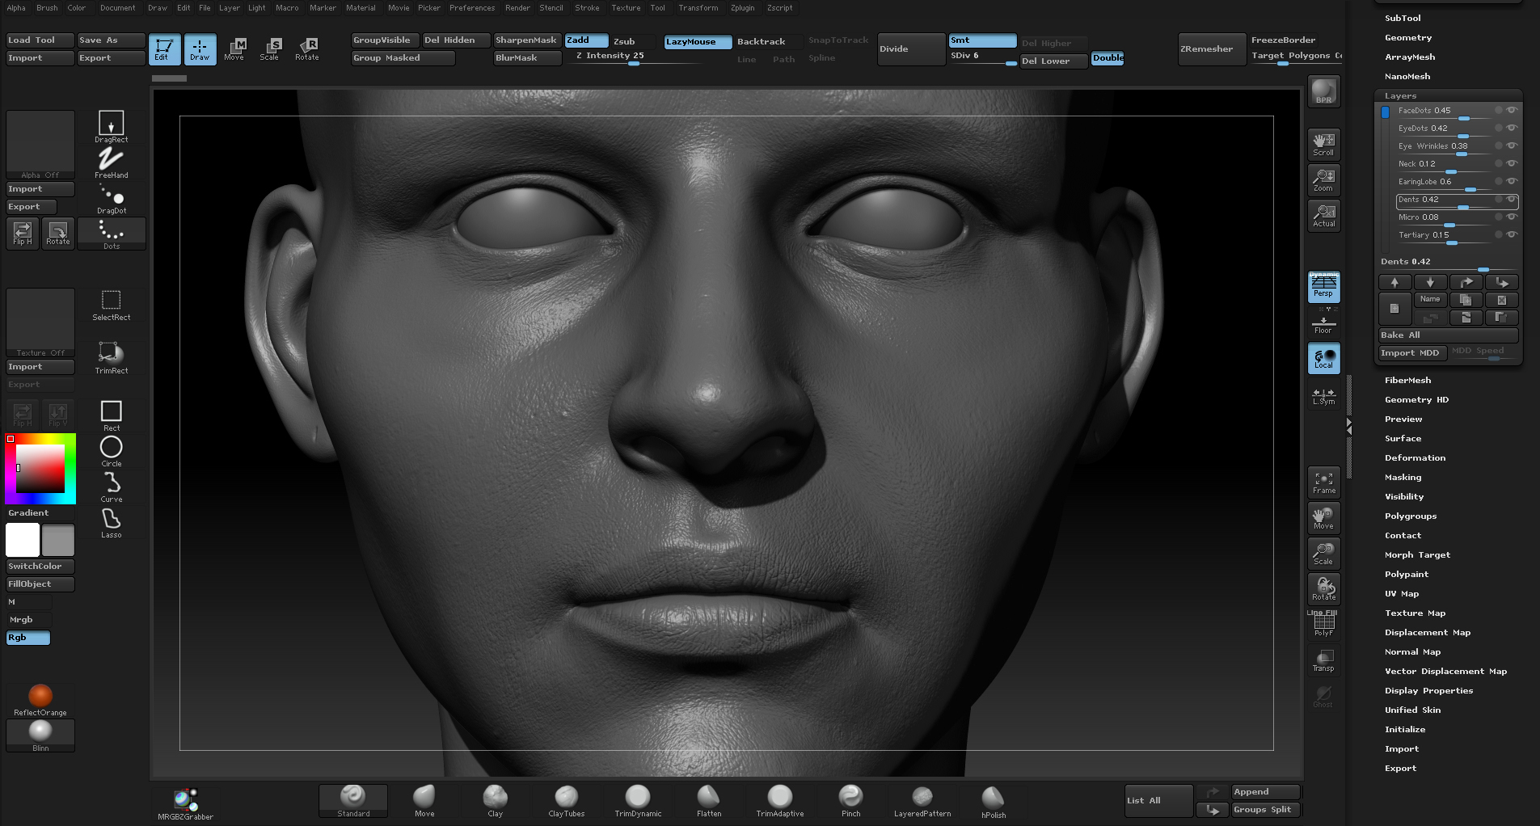Pick the Dots stroke type
The image size is (1540, 826).
[x=112, y=234]
